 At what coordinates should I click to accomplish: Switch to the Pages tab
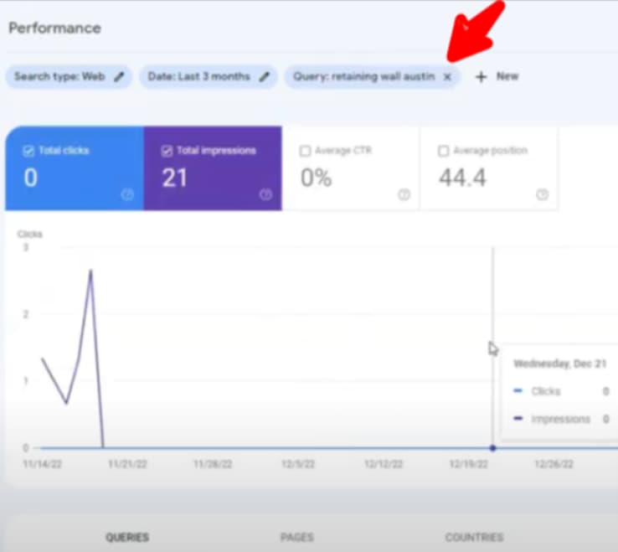[297, 537]
